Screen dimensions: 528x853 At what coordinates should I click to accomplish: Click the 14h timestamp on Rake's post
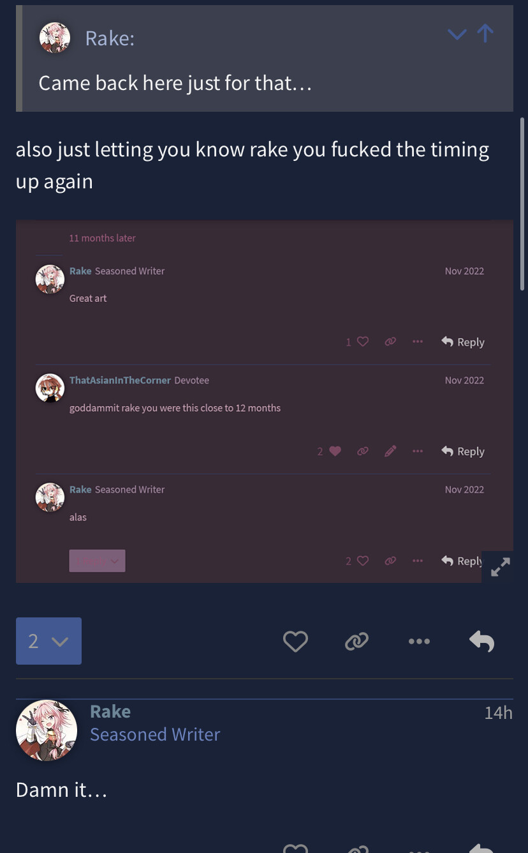pyautogui.click(x=498, y=713)
